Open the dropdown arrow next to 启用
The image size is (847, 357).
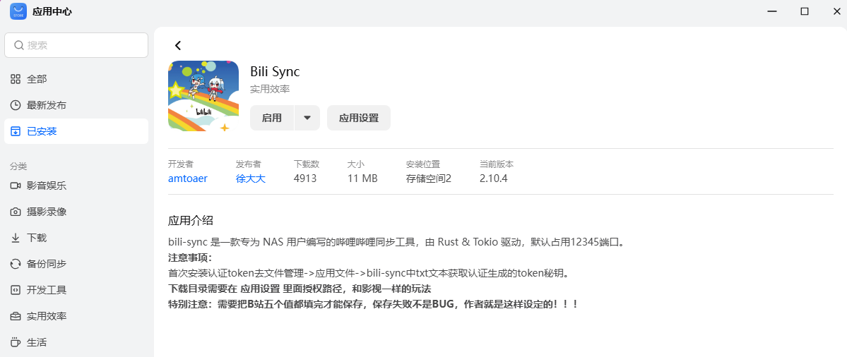click(x=307, y=118)
